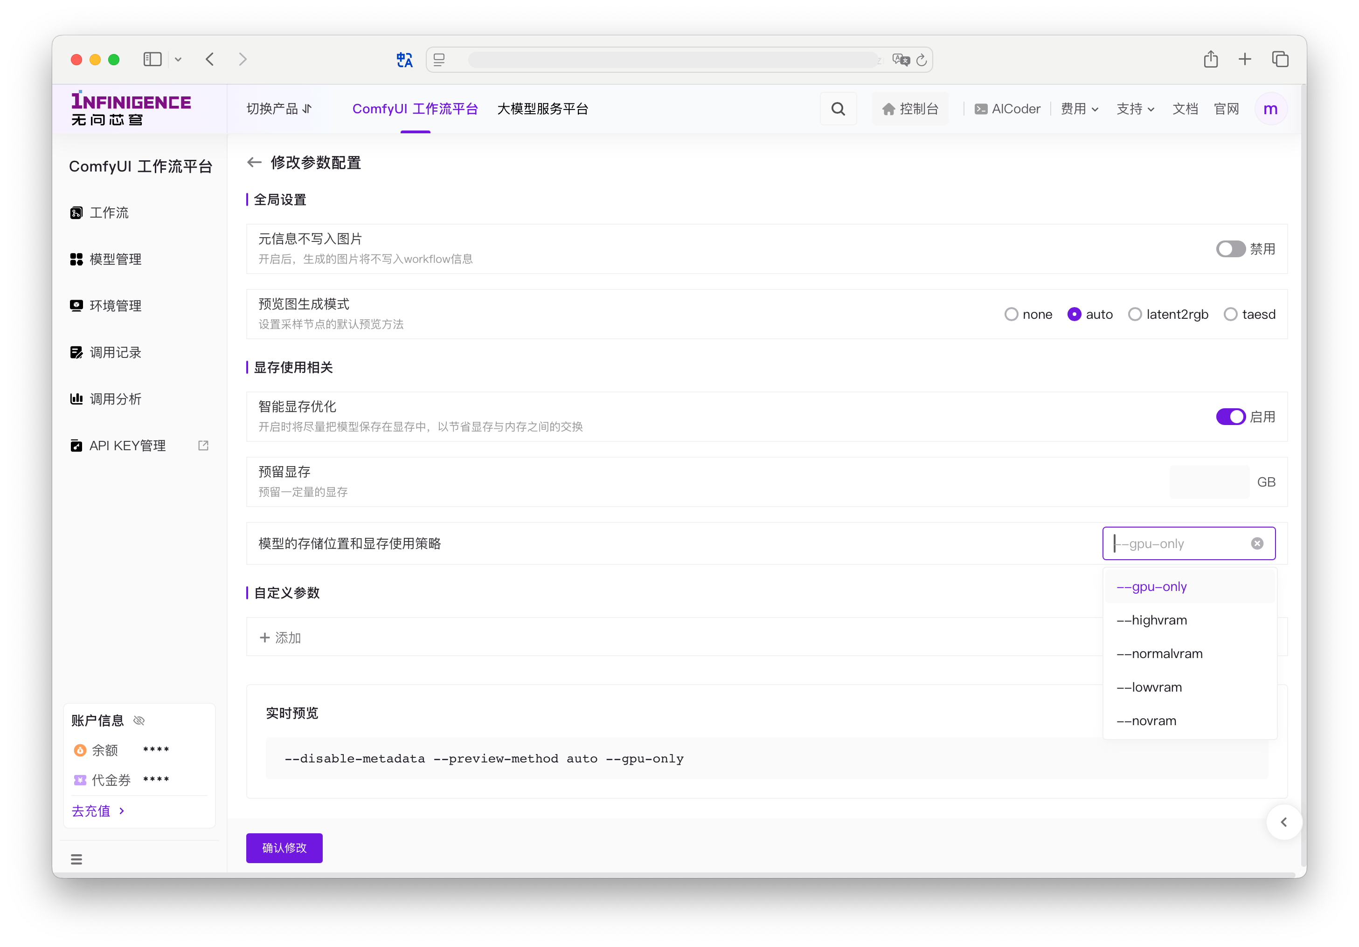Switch to ComfyUI 工作流平台 tab
The height and width of the screenshot is (947, 1359).
coord(415,109)
